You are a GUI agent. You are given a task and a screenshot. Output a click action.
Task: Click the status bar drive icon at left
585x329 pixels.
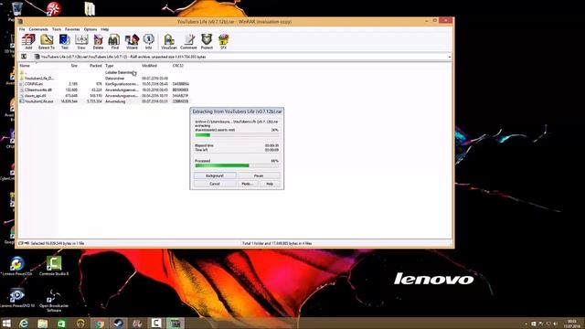21,243
